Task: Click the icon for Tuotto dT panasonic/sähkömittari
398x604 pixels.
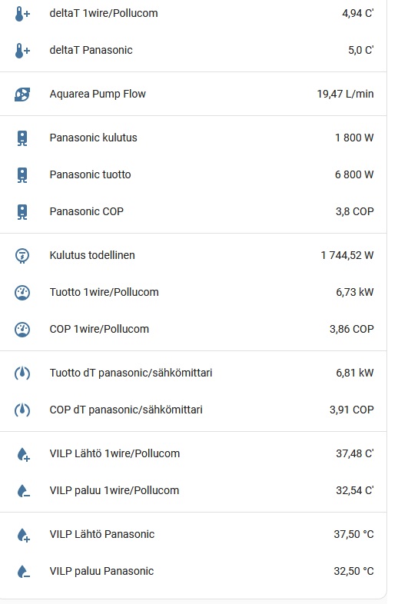Action: (x=22, y=373)
